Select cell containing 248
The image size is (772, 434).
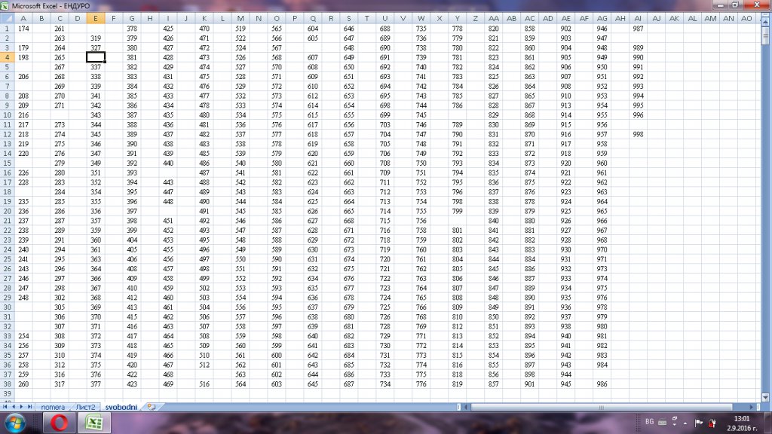click(x=23, y=298)
